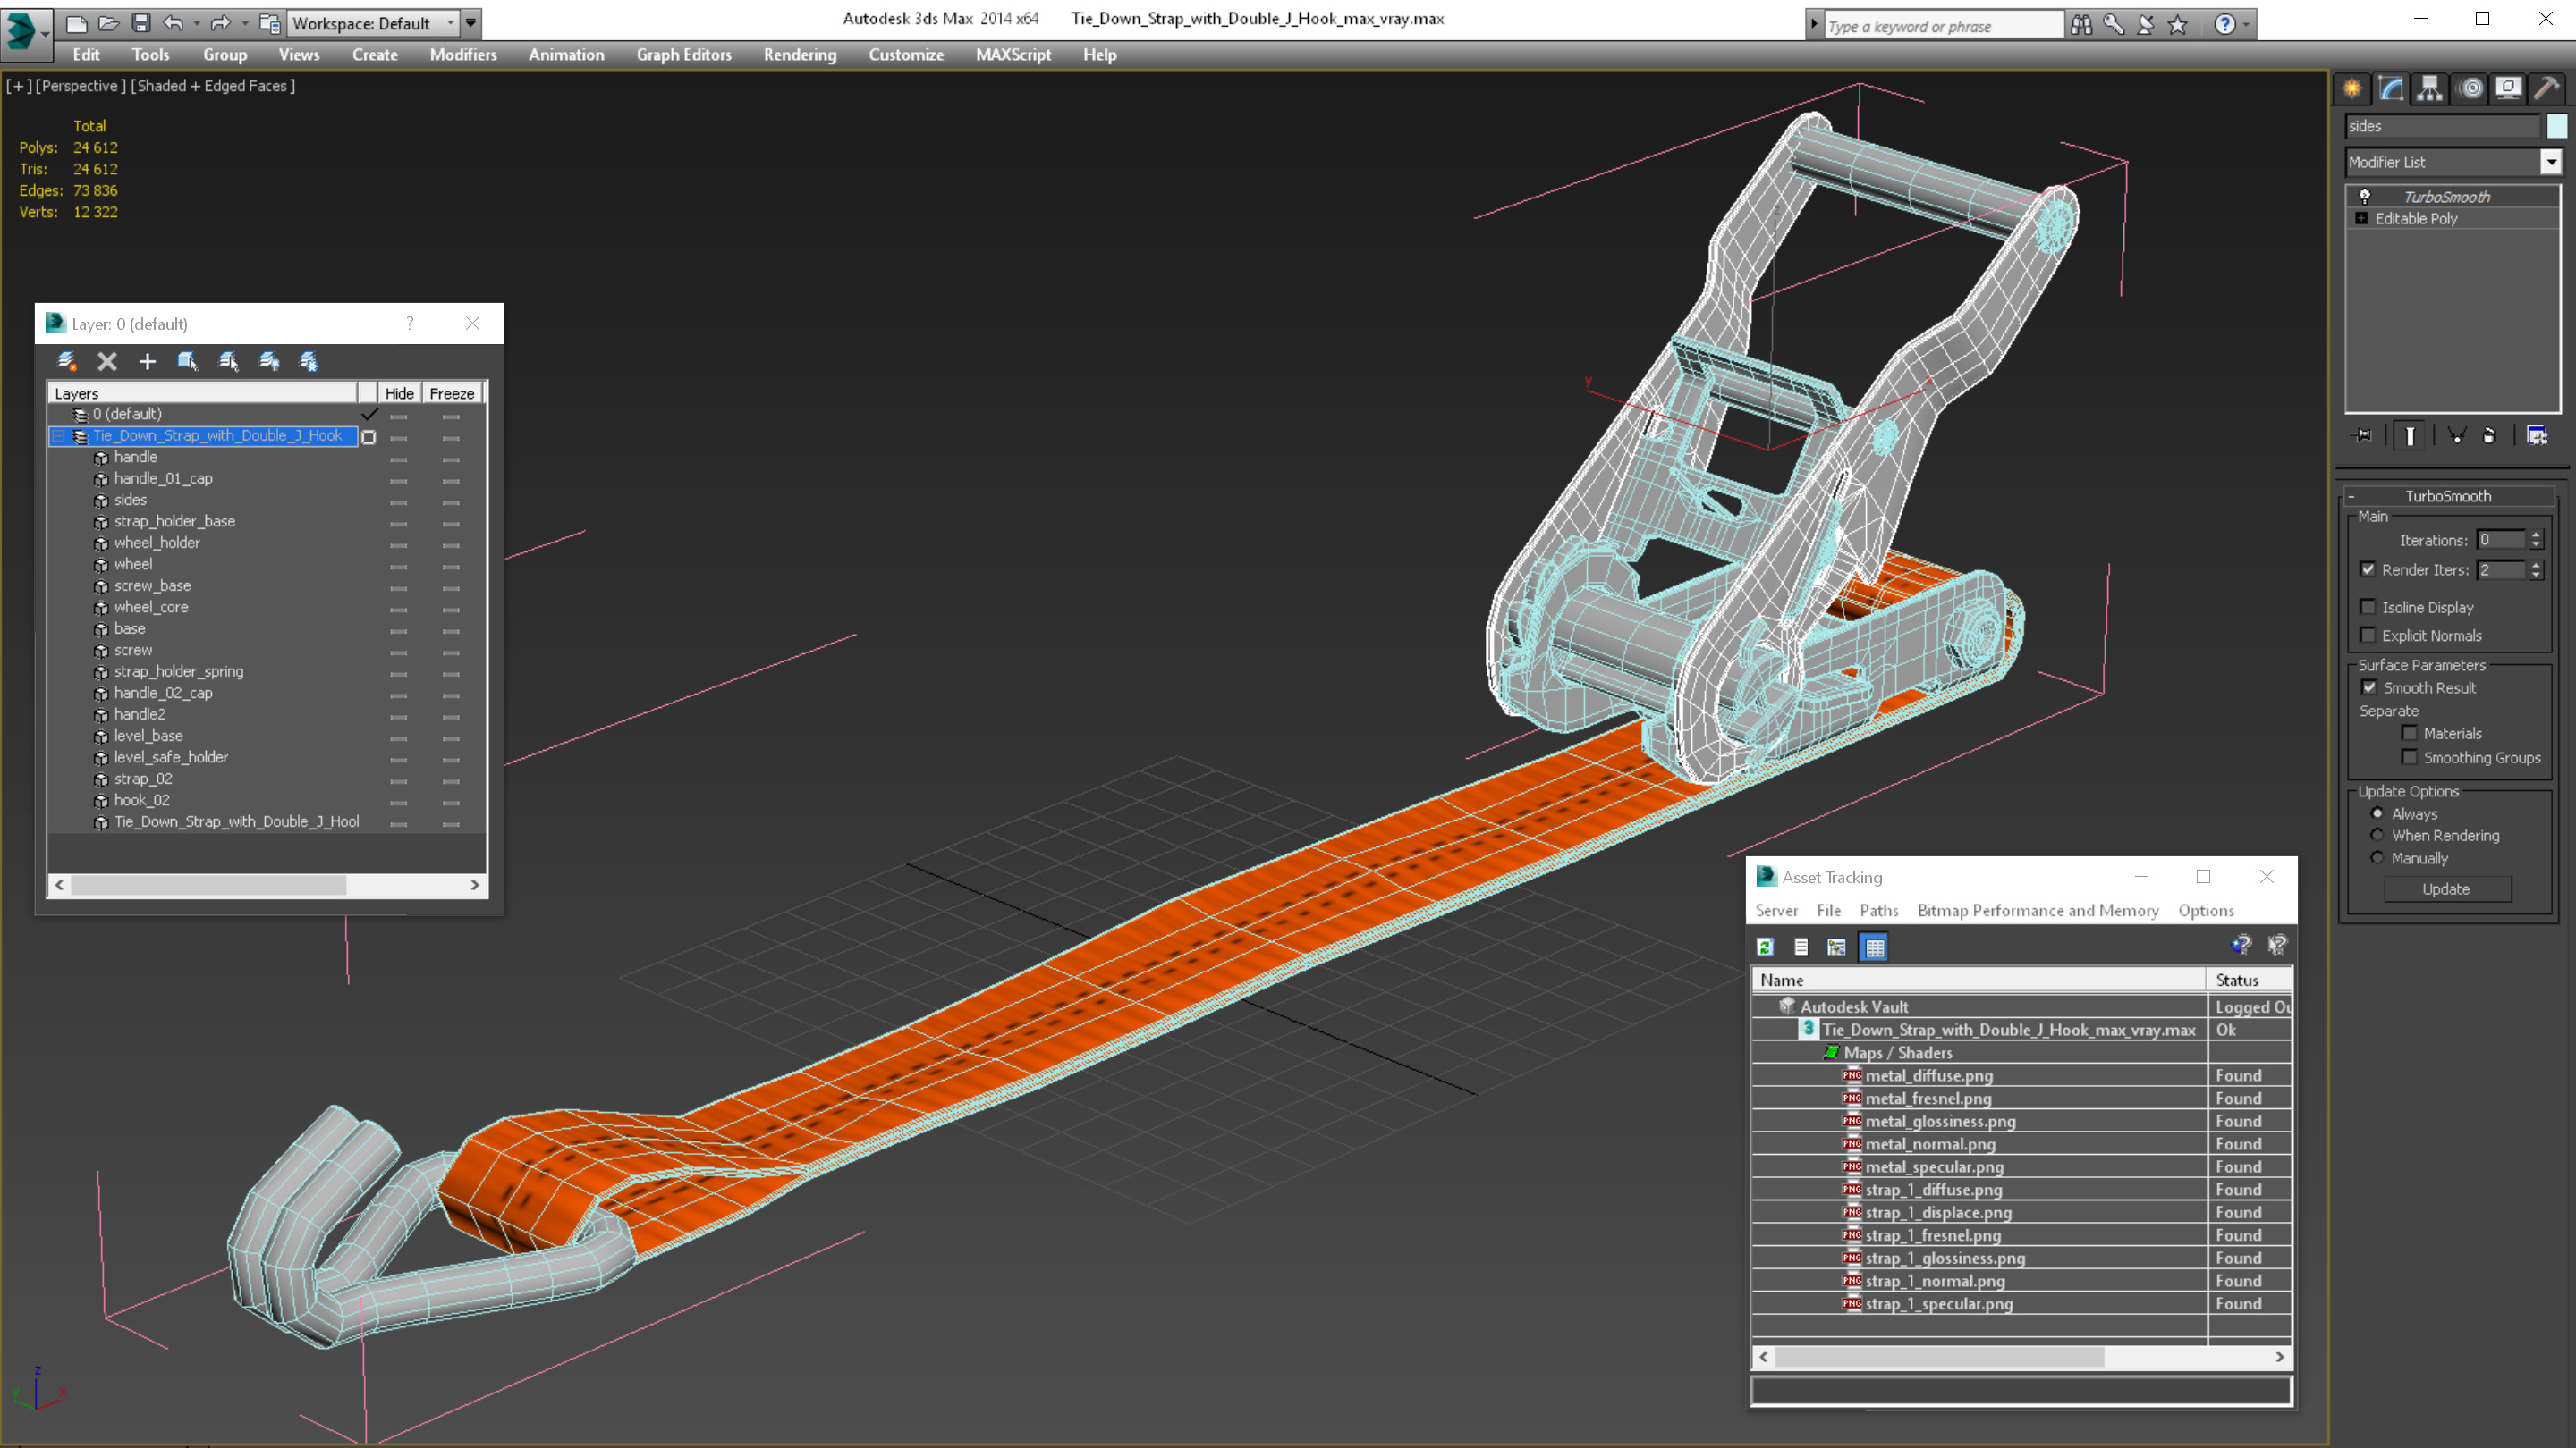Screen dimensions: 2576x1448
Task: Click the TurboSmooth Update button
Action: (2445, 889)
